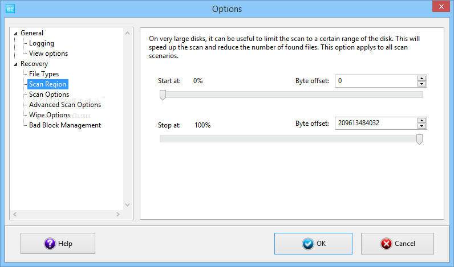The image size is (454, 267).
Task: Click the purple question mark Help icon
Action: tap(50, 244)
